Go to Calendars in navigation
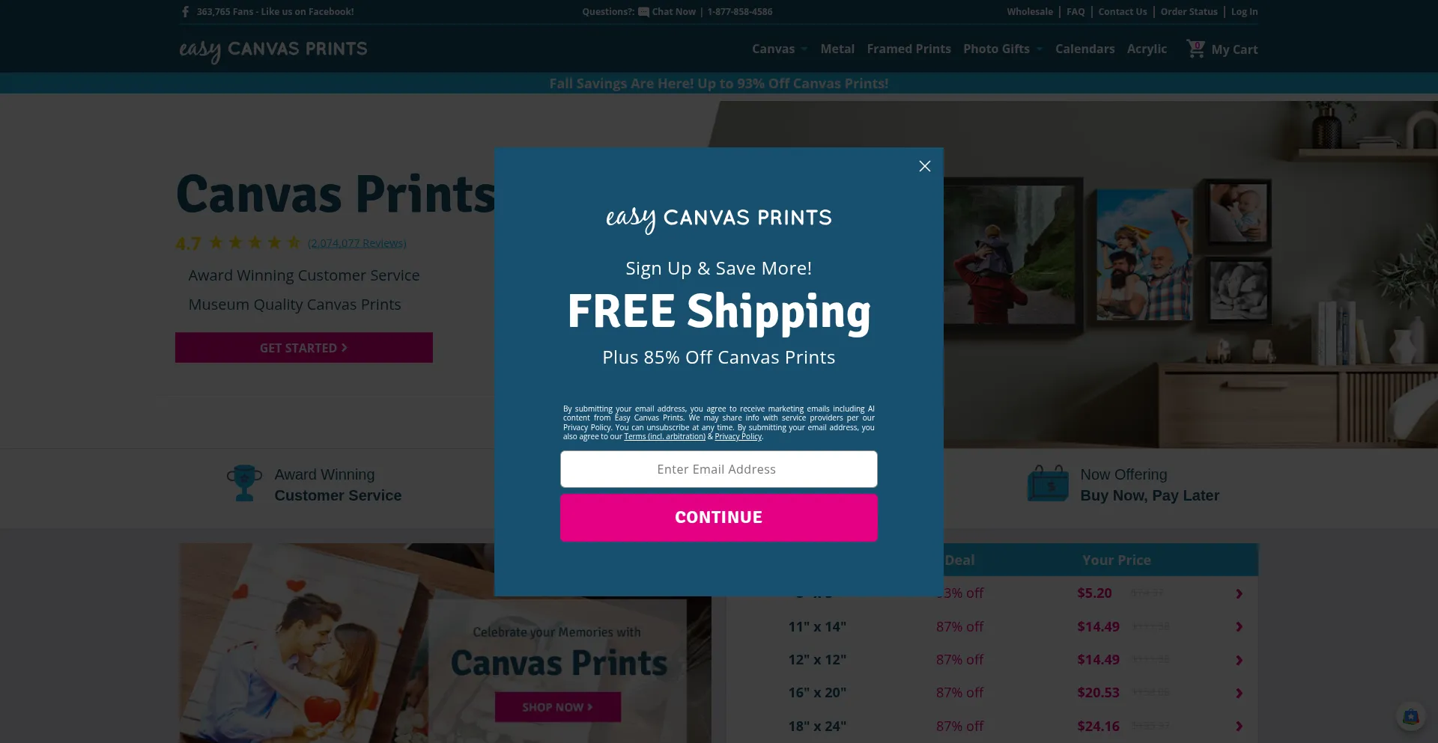1438x743 pixels. click(1084, 49)
